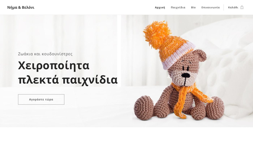Screen dimensions: 253x145
Task: Click the Ζωάκια και κουδουνίστρες subtitle
Action: click(x=45, y=54)
